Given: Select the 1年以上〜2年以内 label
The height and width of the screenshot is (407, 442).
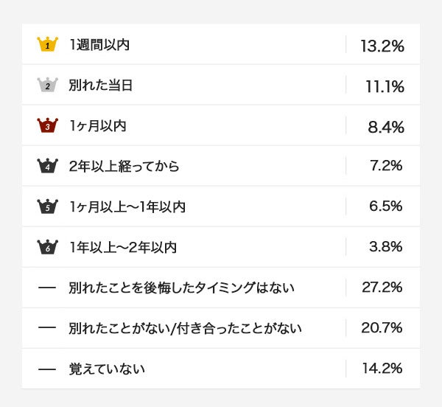Looking at the screenshot, I should tap(122, 247).
